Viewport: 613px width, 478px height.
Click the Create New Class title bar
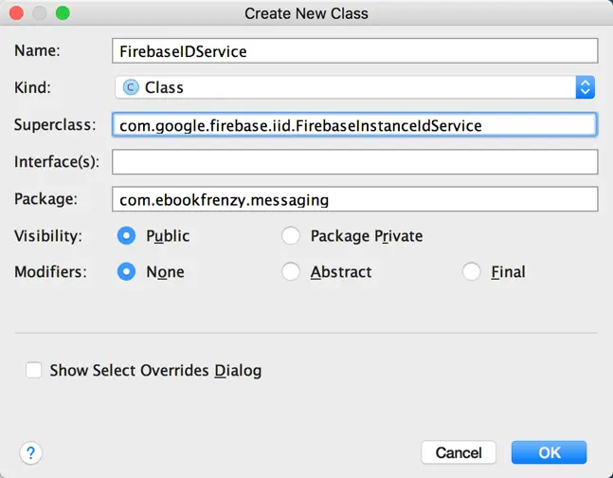(x=306, y=13)
